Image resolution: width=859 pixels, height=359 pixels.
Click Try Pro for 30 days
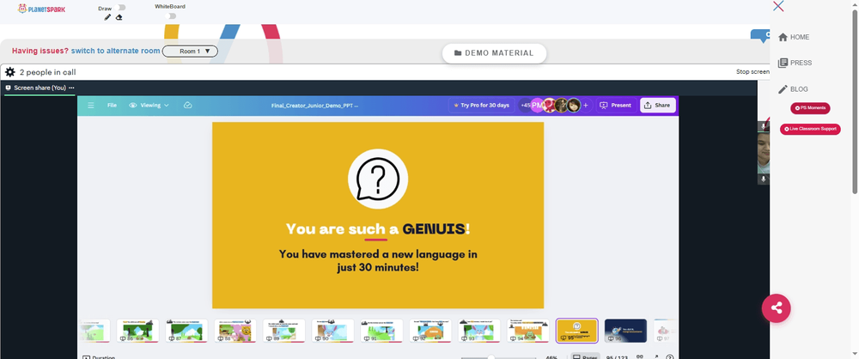pyautogui.click(x=482, y=106)
